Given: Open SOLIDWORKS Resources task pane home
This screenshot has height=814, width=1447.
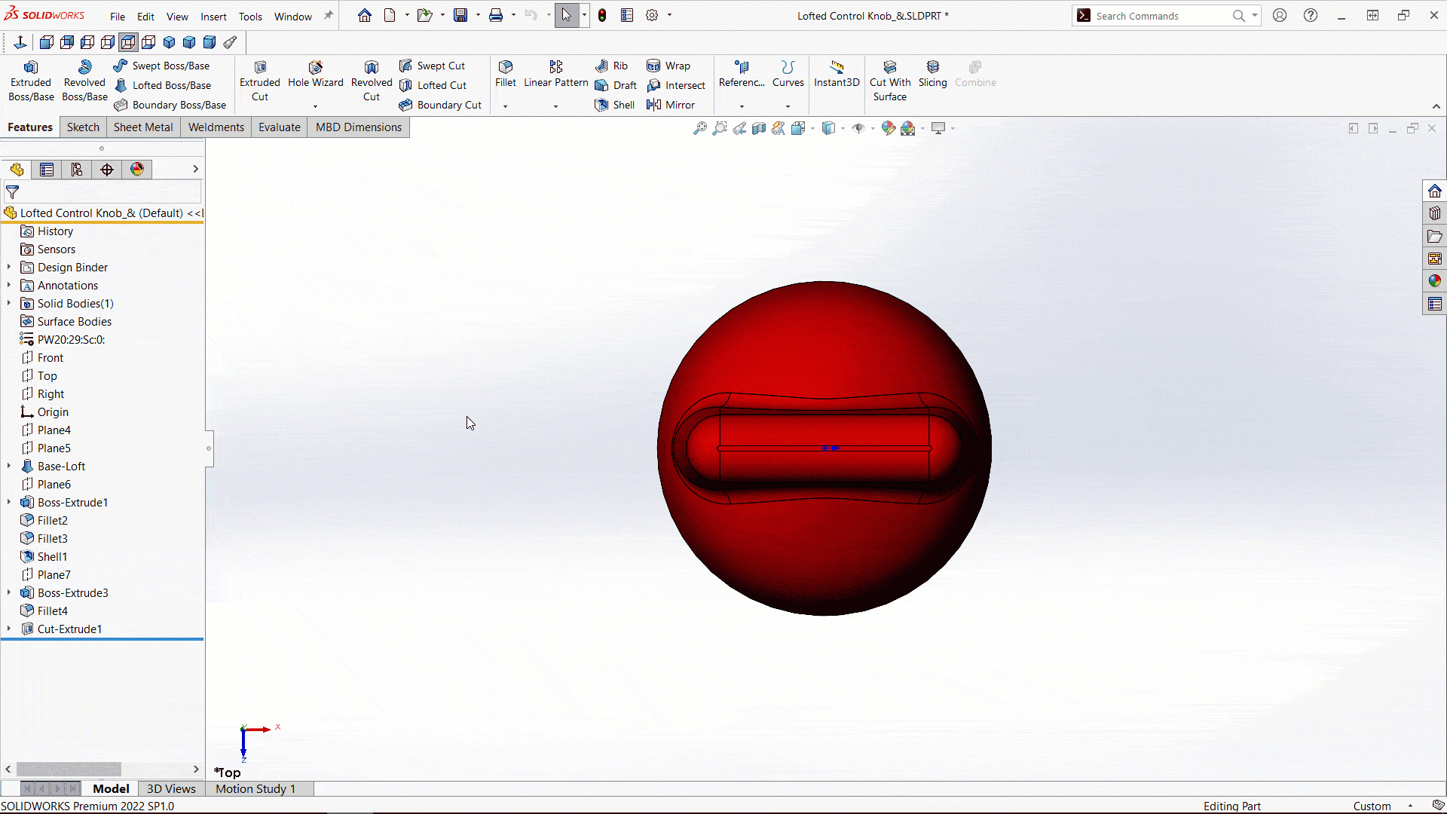Looking at the screenshot, I should pos(1435,191).
